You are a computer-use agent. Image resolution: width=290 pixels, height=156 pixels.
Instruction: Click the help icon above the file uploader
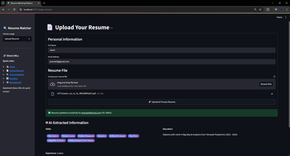pos(274,76)
